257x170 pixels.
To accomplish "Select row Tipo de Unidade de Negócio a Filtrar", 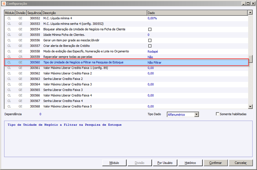I will point(126,62).
